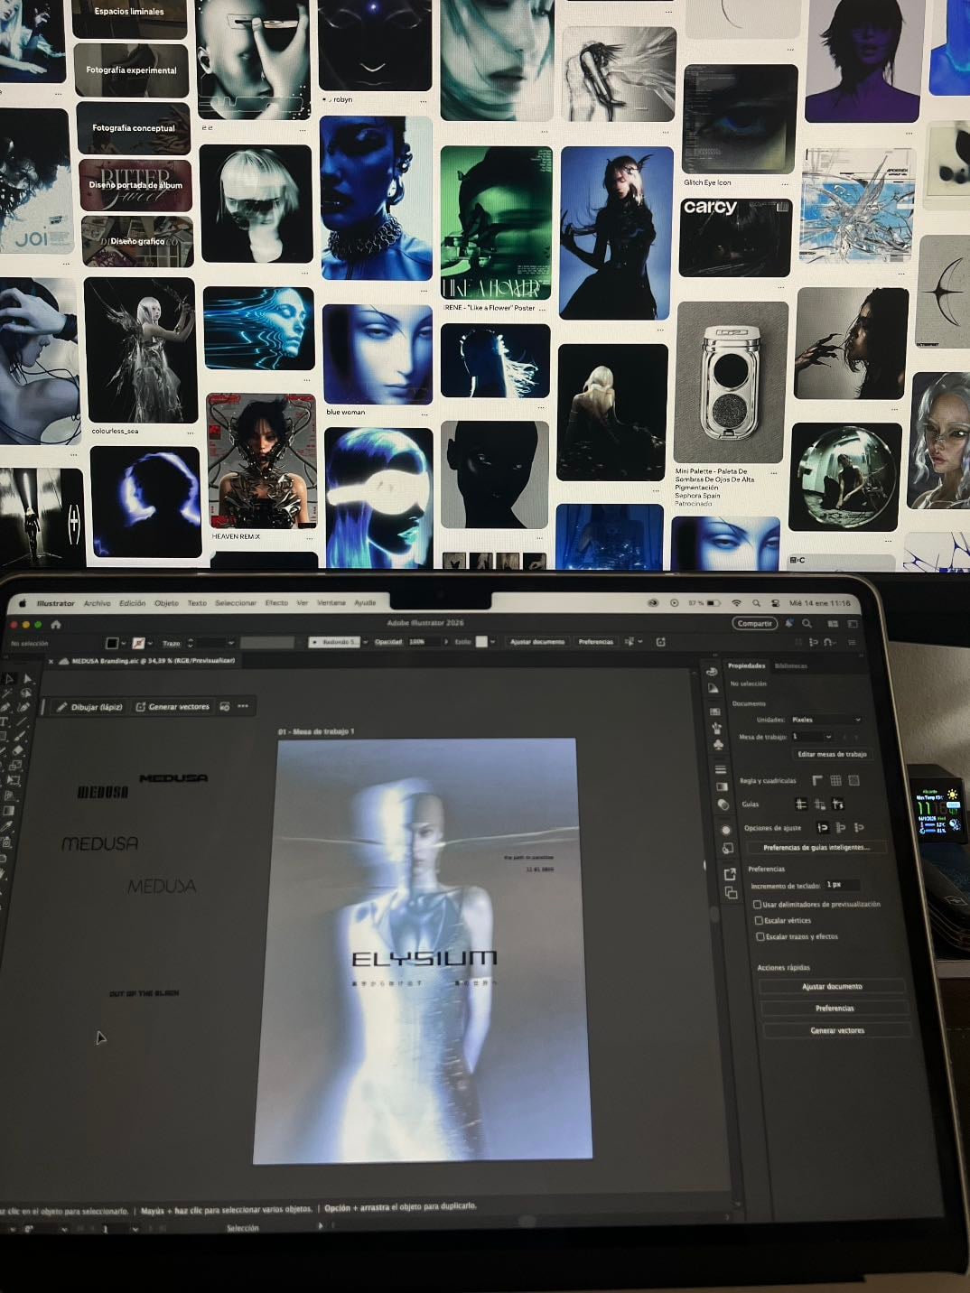Image resolution: width=970 pixels, height=1293 pixels.
Task: Show grid icon in Regla y cuadrículas
Action: pos(835,780)
